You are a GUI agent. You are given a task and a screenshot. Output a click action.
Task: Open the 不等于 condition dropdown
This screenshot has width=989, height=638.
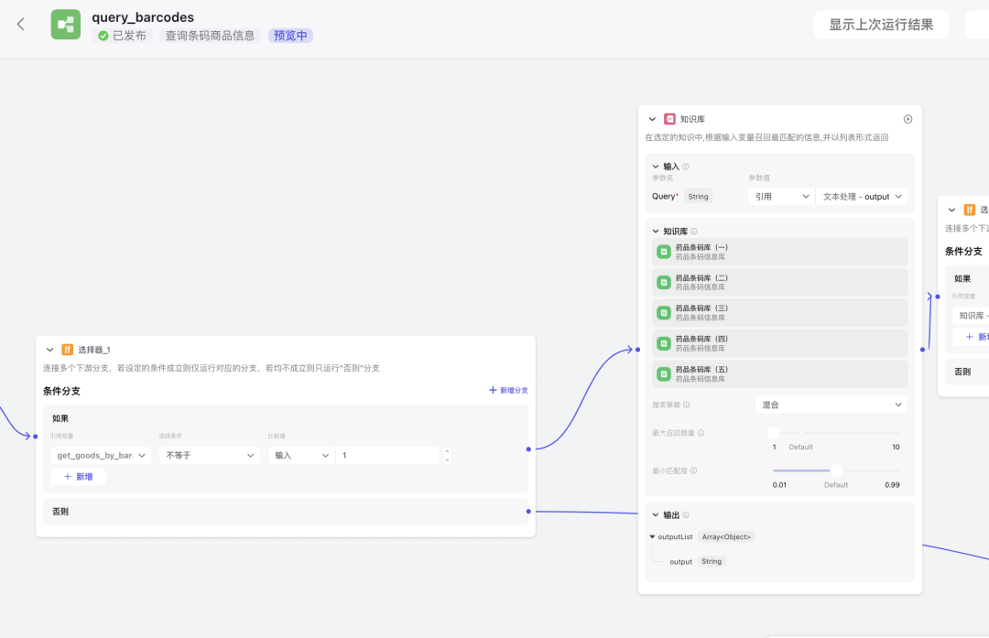tap(210, 455)
